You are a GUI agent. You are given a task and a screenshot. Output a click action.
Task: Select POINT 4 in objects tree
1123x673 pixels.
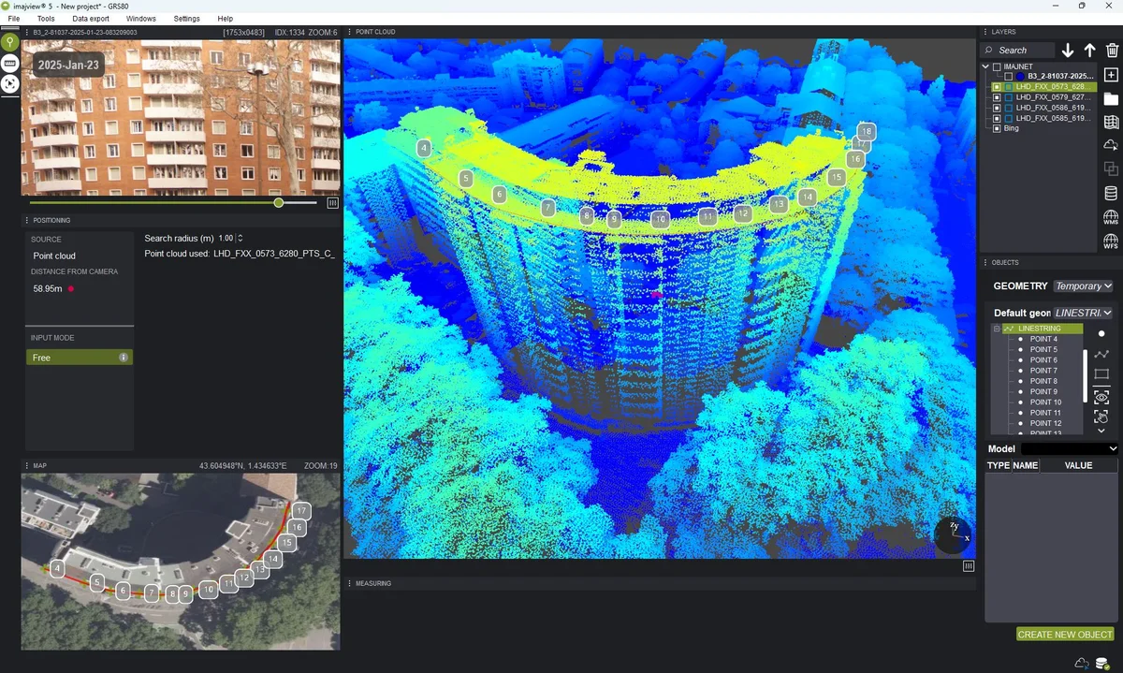point(1043,340)
